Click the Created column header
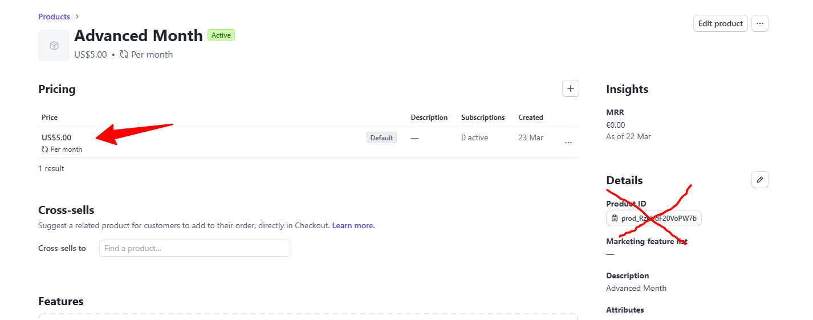The height and width of the screenshot is (320, 813). point(530,118)
